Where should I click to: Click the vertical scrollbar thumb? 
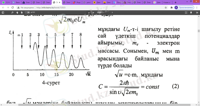click(x=198, y=31)
